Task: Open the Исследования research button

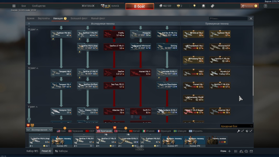Action: tap(39, 130)
